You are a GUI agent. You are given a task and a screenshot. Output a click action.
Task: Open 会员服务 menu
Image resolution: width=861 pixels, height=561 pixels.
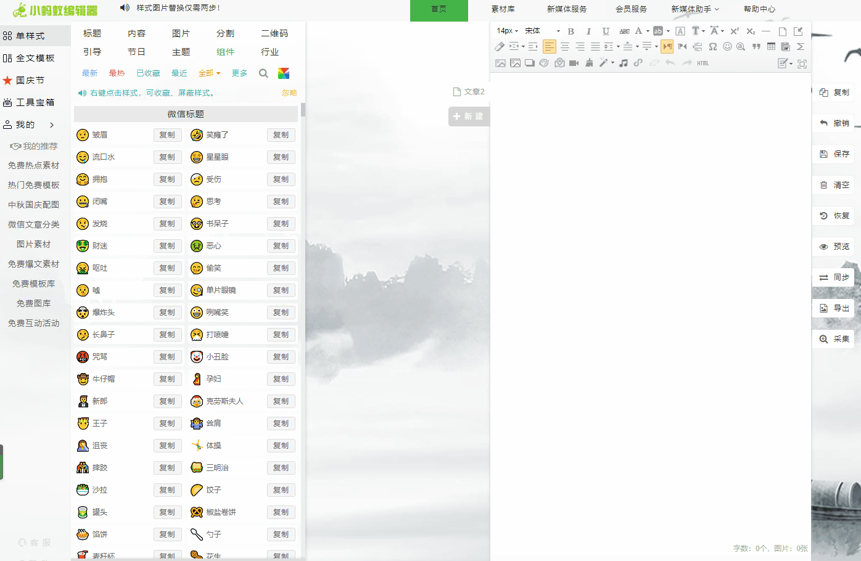(x=631, y=9)
